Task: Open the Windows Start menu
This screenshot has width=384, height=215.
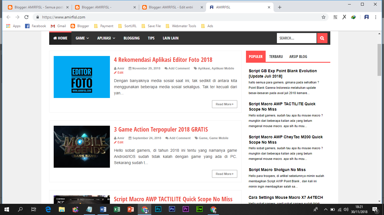Action: (7, 209)
